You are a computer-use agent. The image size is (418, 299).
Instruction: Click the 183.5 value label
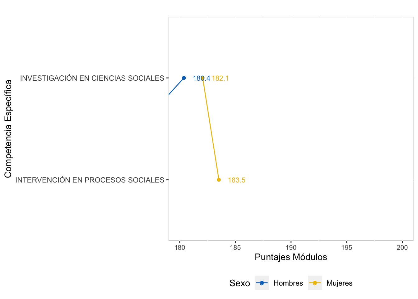click(x=236, y=180)
